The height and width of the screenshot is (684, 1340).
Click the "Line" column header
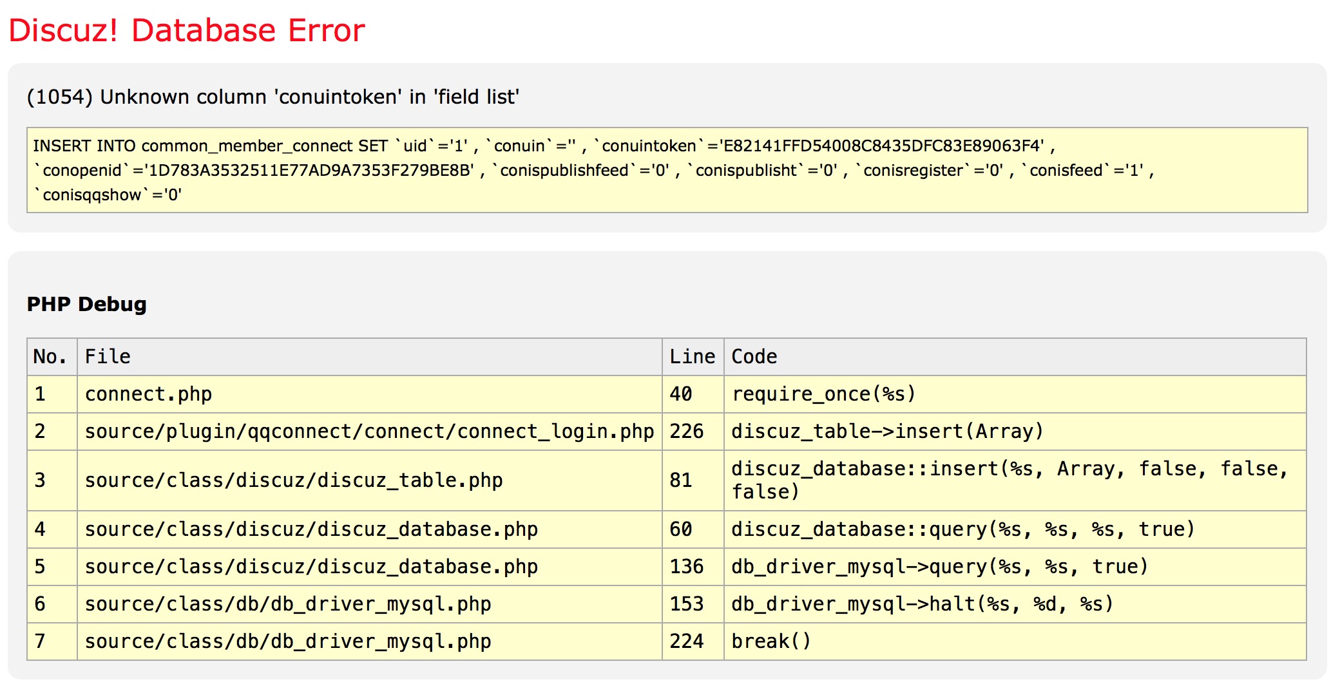692,357
